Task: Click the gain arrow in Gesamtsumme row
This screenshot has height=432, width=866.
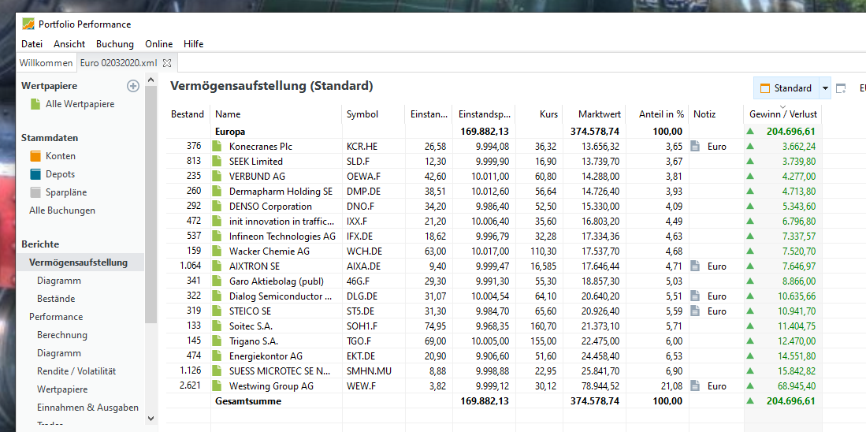Action: tap(750, 401)
